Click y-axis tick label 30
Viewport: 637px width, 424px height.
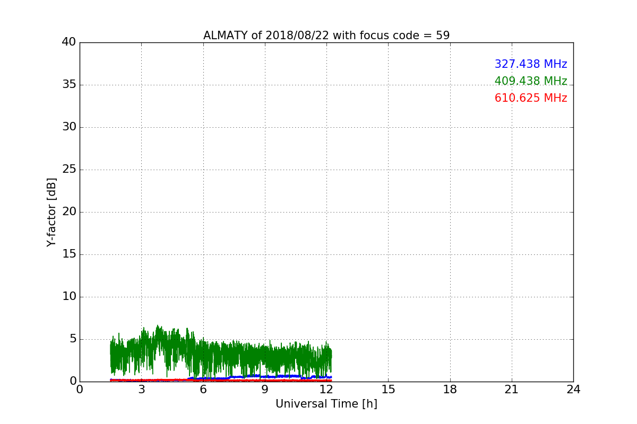69,127
